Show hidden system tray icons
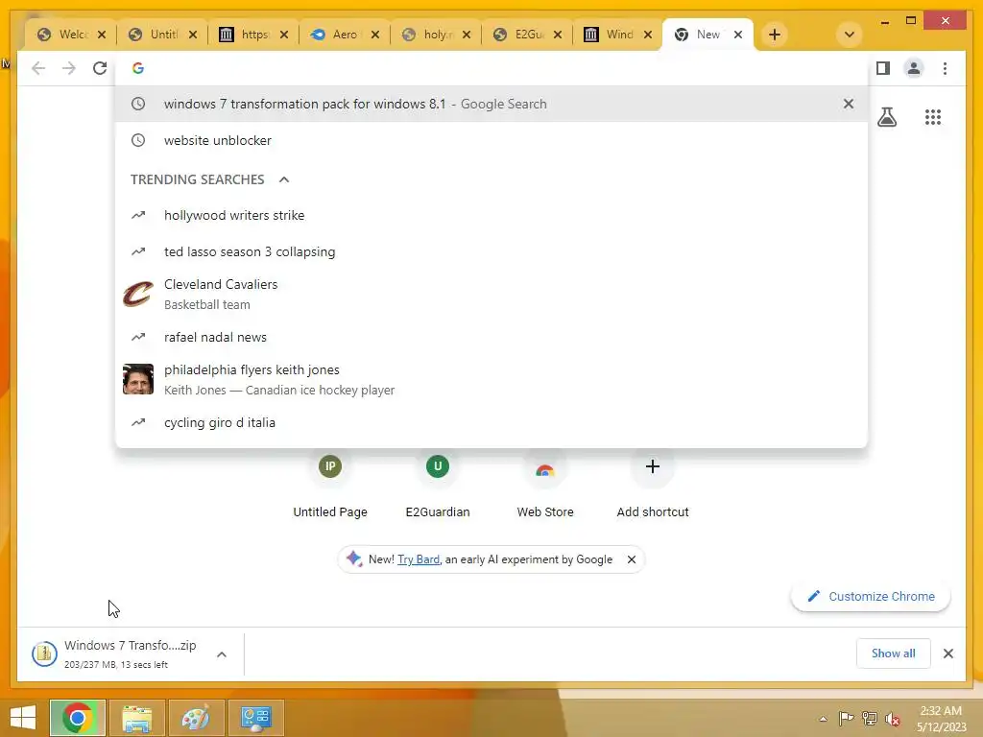This screenshot has height=737, width=983. click(x=823, y=719)
